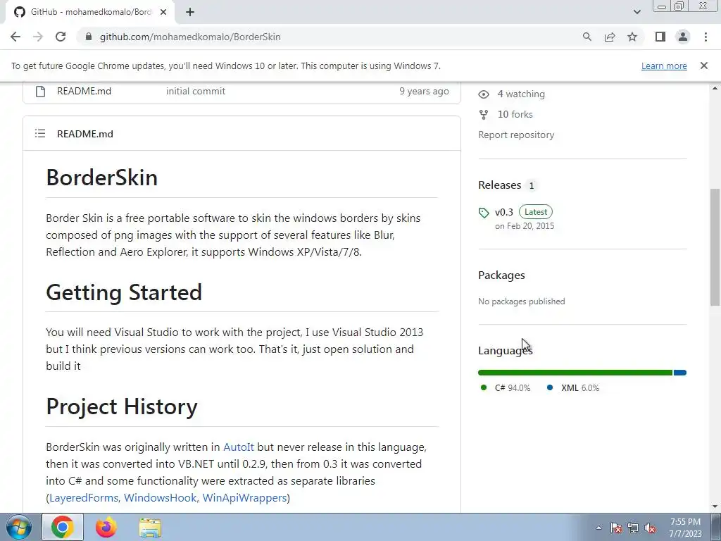Open the WinApiWrappers library link

tap(244, 498)
